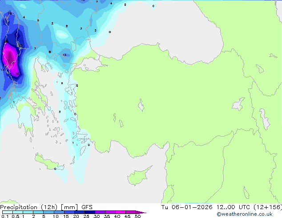Click the 40-45 mm bright magenta legend swatch
This screenshot has width=282, height=218.
pos(121,212)
